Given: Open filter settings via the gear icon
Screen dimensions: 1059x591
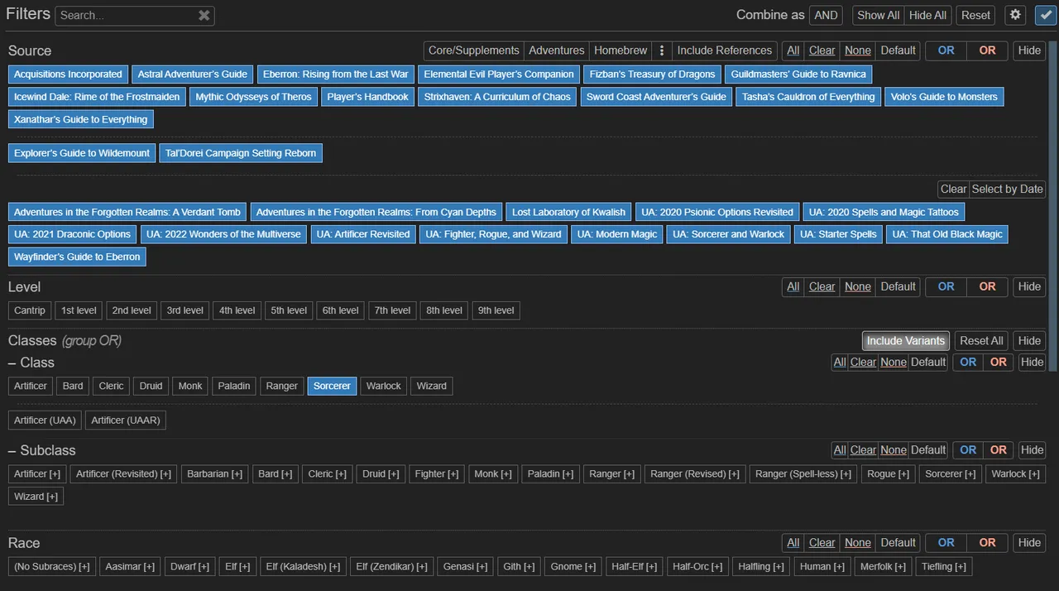Looking at the screenshot, I should pyautogui.click(x=1015, y=15).
